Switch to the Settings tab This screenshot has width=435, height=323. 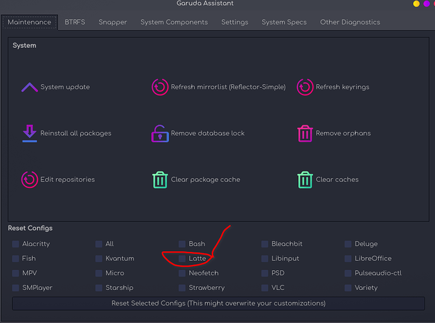234,22
